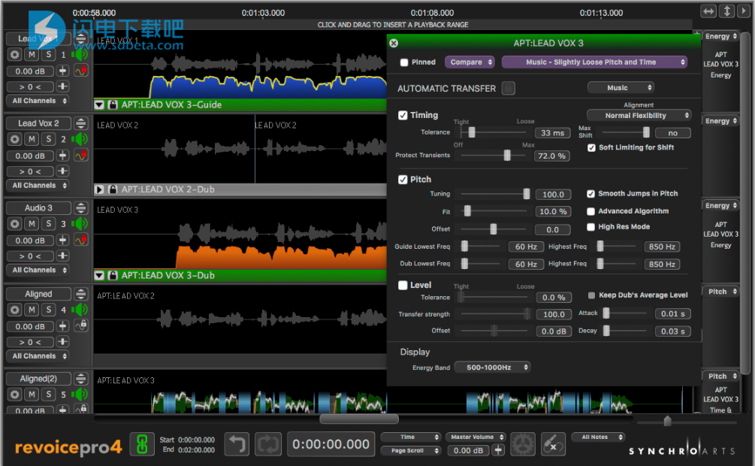Click the horizontal scrollbar thumb below tracks
This screenshot has width=755, height=466.
tap(359, 419)
